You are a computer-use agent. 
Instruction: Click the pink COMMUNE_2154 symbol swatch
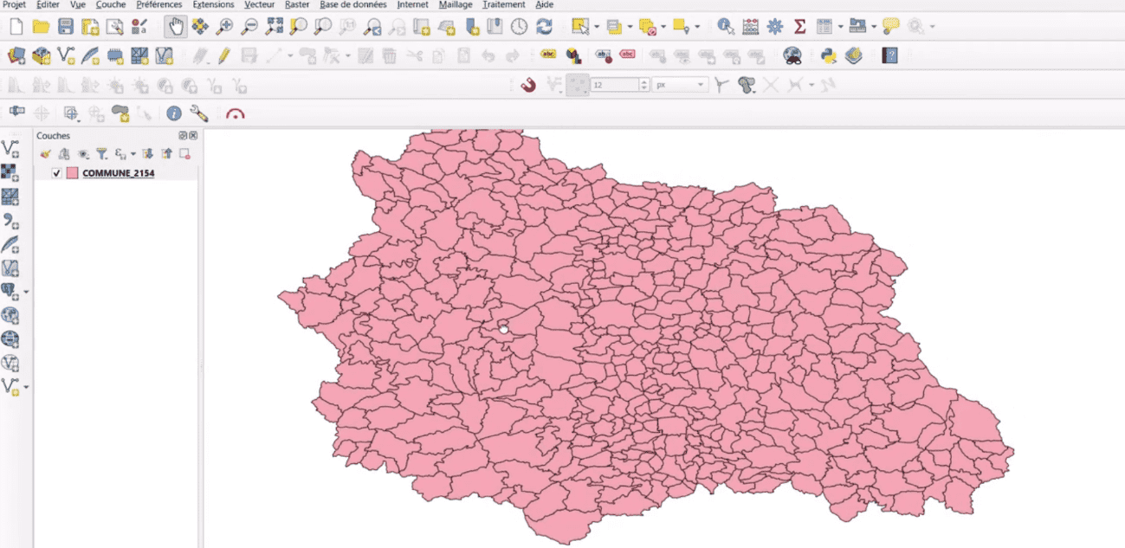click(x=72, y=173)
